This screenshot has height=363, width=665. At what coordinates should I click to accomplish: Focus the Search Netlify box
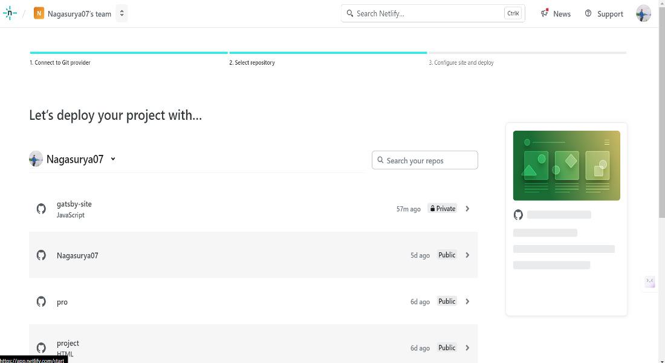tap(433, 13)
